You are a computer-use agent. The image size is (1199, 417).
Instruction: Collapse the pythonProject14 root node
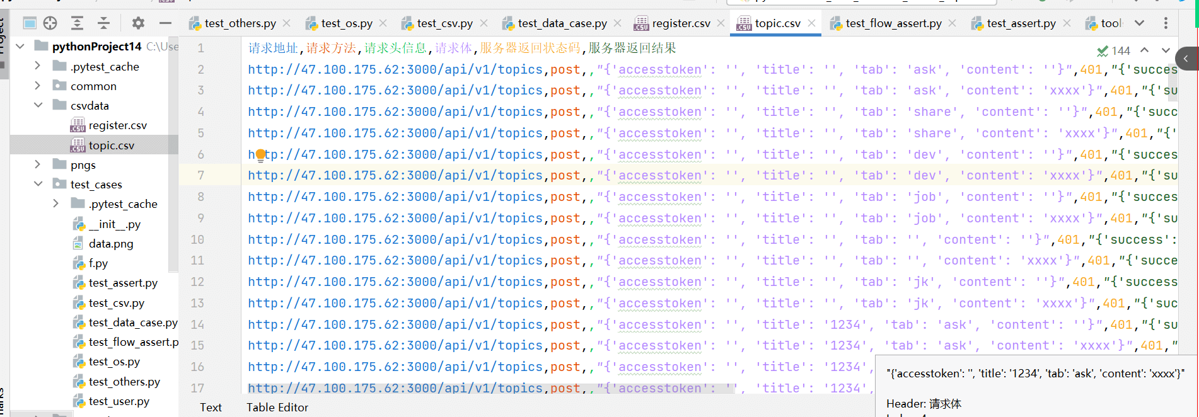tap(21, 46)
